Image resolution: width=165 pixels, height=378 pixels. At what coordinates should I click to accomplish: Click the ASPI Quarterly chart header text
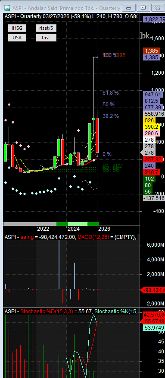(x=71, y=16)
